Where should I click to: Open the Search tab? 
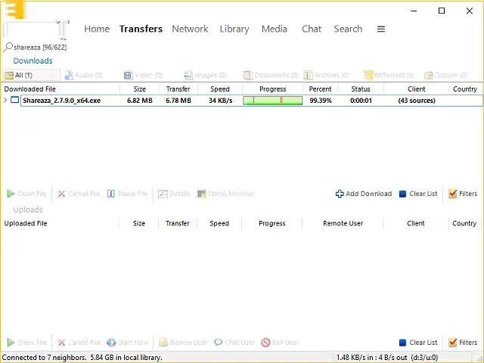click(348, 29)
